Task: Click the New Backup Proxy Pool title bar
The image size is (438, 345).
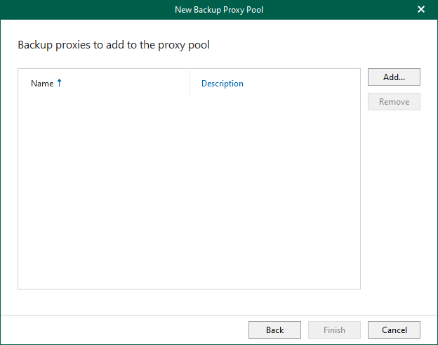Action: point(218,9)
